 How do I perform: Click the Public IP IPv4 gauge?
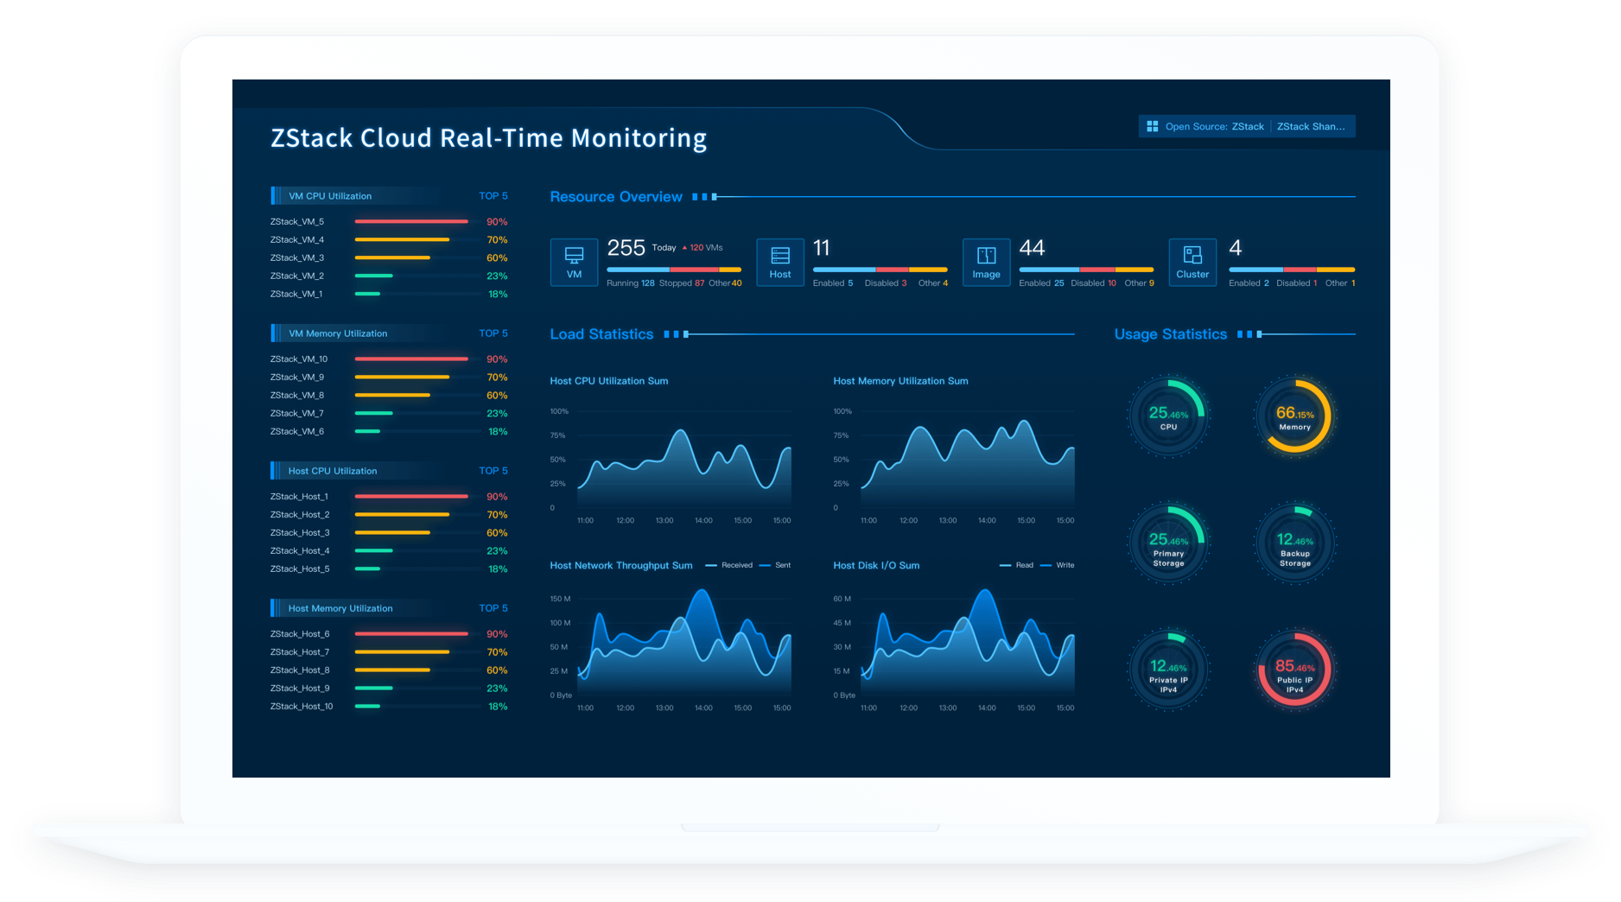coord(1294,670)
